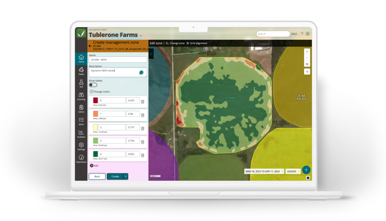
Task: Edit threshold value 0.852
Action: [133, 154]
